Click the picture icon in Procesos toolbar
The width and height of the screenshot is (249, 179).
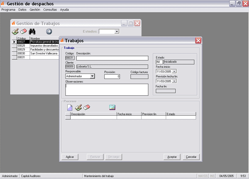click(112, 108)
